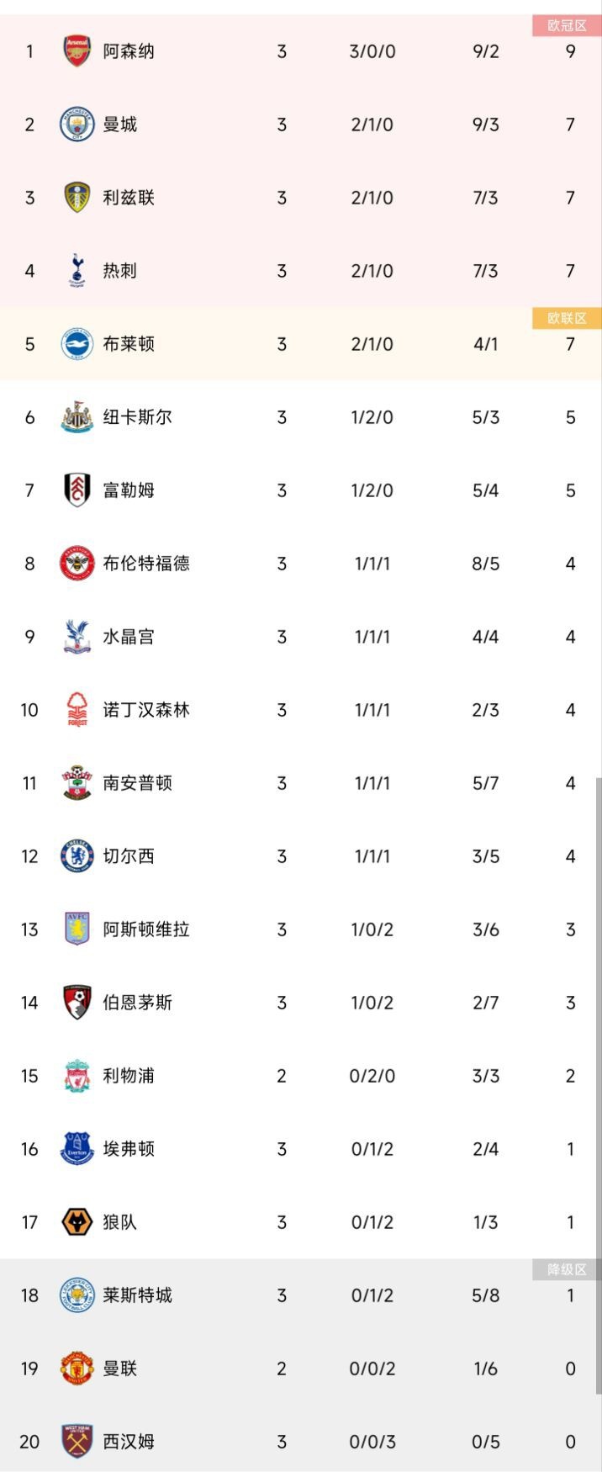Click the 欧冠区 zone label
Screen dimensions: 602x1472
567,26
